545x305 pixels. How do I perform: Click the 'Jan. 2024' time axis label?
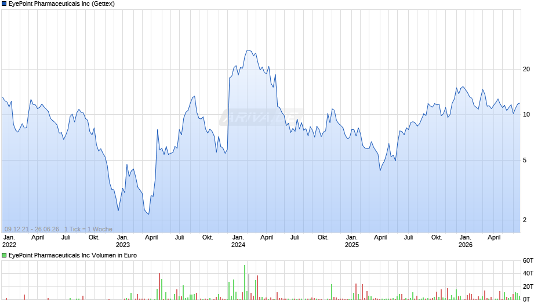(238, 241)
